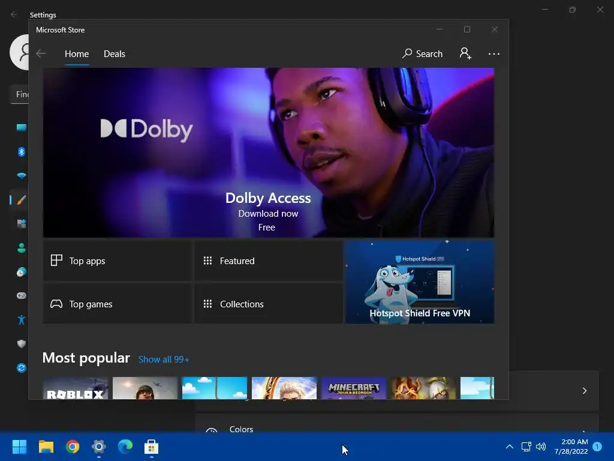Select the Personalization paintbrush icon in Settings

[x=22, y=200]
